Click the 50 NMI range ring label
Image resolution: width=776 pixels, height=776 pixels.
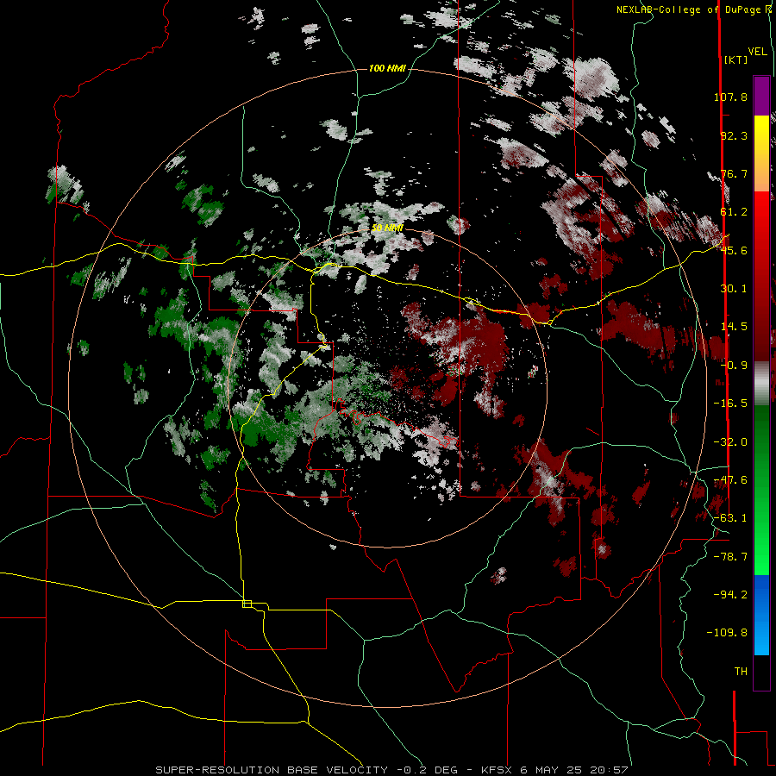(x=387, y=228)
